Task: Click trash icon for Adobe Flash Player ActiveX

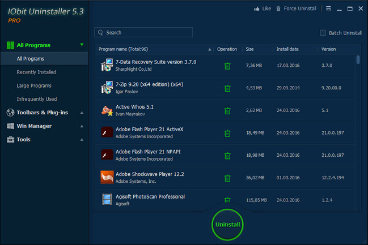Action: point(227,134)
